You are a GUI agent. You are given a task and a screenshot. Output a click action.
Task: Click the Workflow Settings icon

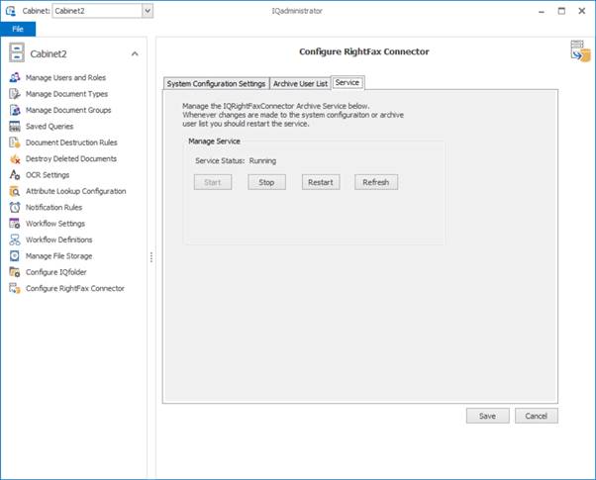click(15, 224)
